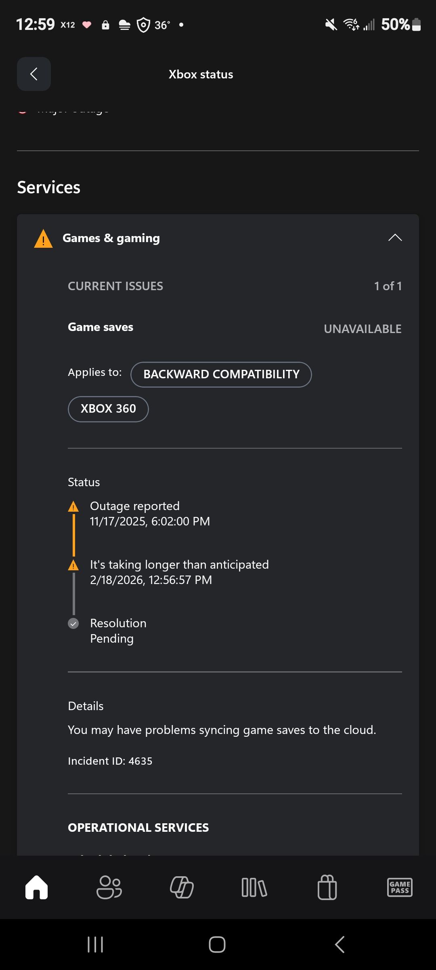
Task: Open the Game Pass tab
Action: click(400, 887)
